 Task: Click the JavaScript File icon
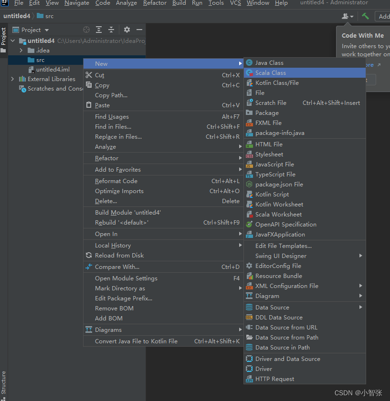click(x=249, y=165)
